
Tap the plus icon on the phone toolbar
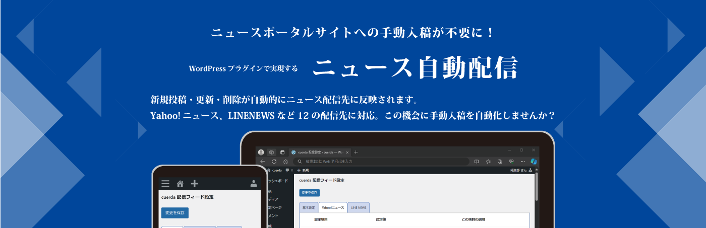[195, 184]
